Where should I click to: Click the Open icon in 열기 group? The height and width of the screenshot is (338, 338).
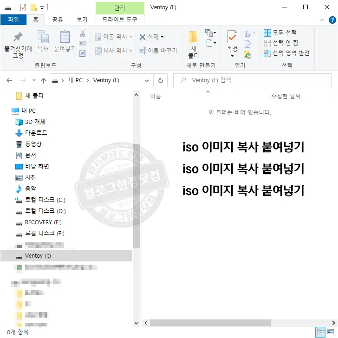248,33
